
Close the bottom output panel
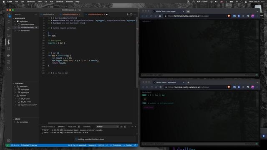[135, 127]
